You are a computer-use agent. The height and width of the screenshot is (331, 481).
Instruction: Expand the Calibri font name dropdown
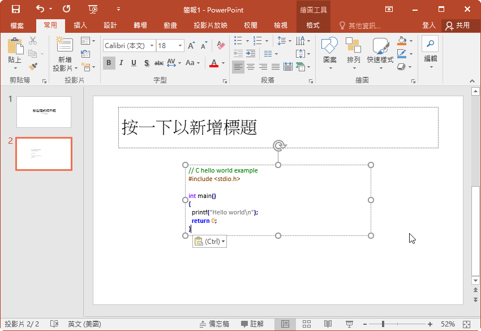click(151, 46)
